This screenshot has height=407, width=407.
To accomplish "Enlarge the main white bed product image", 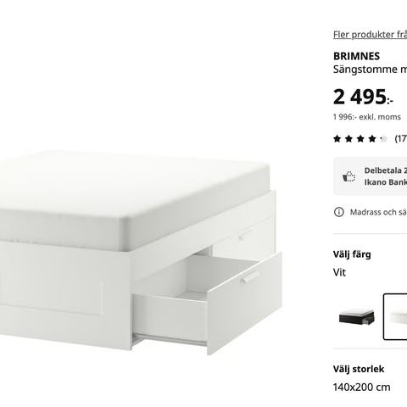I will (x=141, y=253).
